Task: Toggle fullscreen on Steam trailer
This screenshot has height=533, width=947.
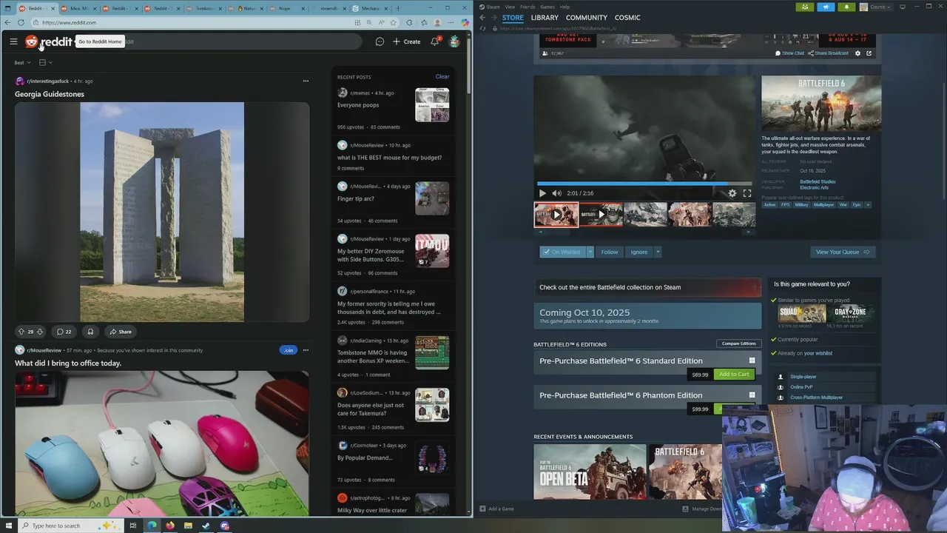Action: (747, 193)
